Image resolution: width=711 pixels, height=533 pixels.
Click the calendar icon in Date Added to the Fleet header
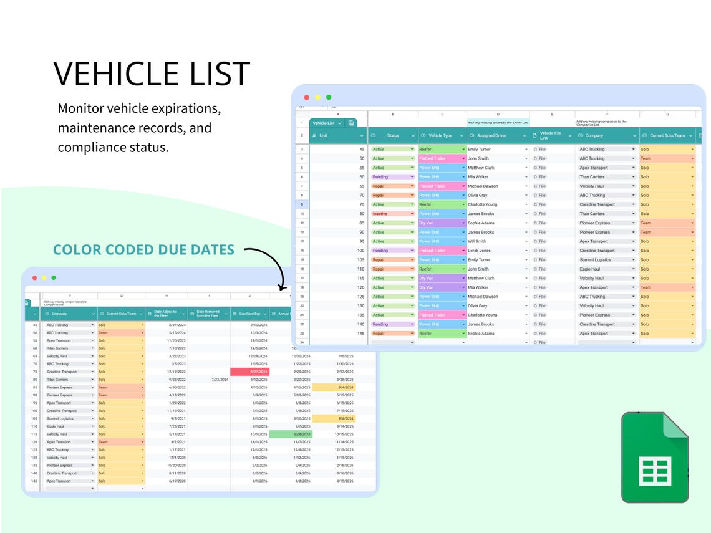149,314
